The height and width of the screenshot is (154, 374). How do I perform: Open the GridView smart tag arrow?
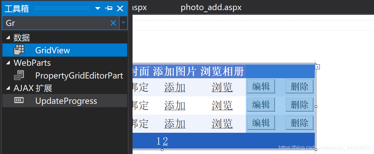[x=317, y=67]
